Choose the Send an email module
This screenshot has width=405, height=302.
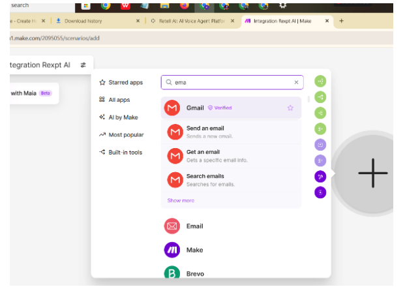point(231,132)
